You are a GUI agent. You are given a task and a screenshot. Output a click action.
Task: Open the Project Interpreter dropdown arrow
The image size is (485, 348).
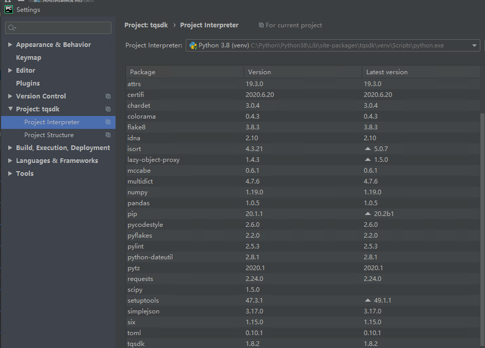(x=474, y=45)
